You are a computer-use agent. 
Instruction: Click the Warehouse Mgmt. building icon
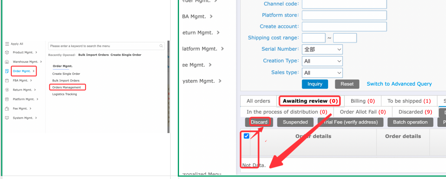(7, 62)
